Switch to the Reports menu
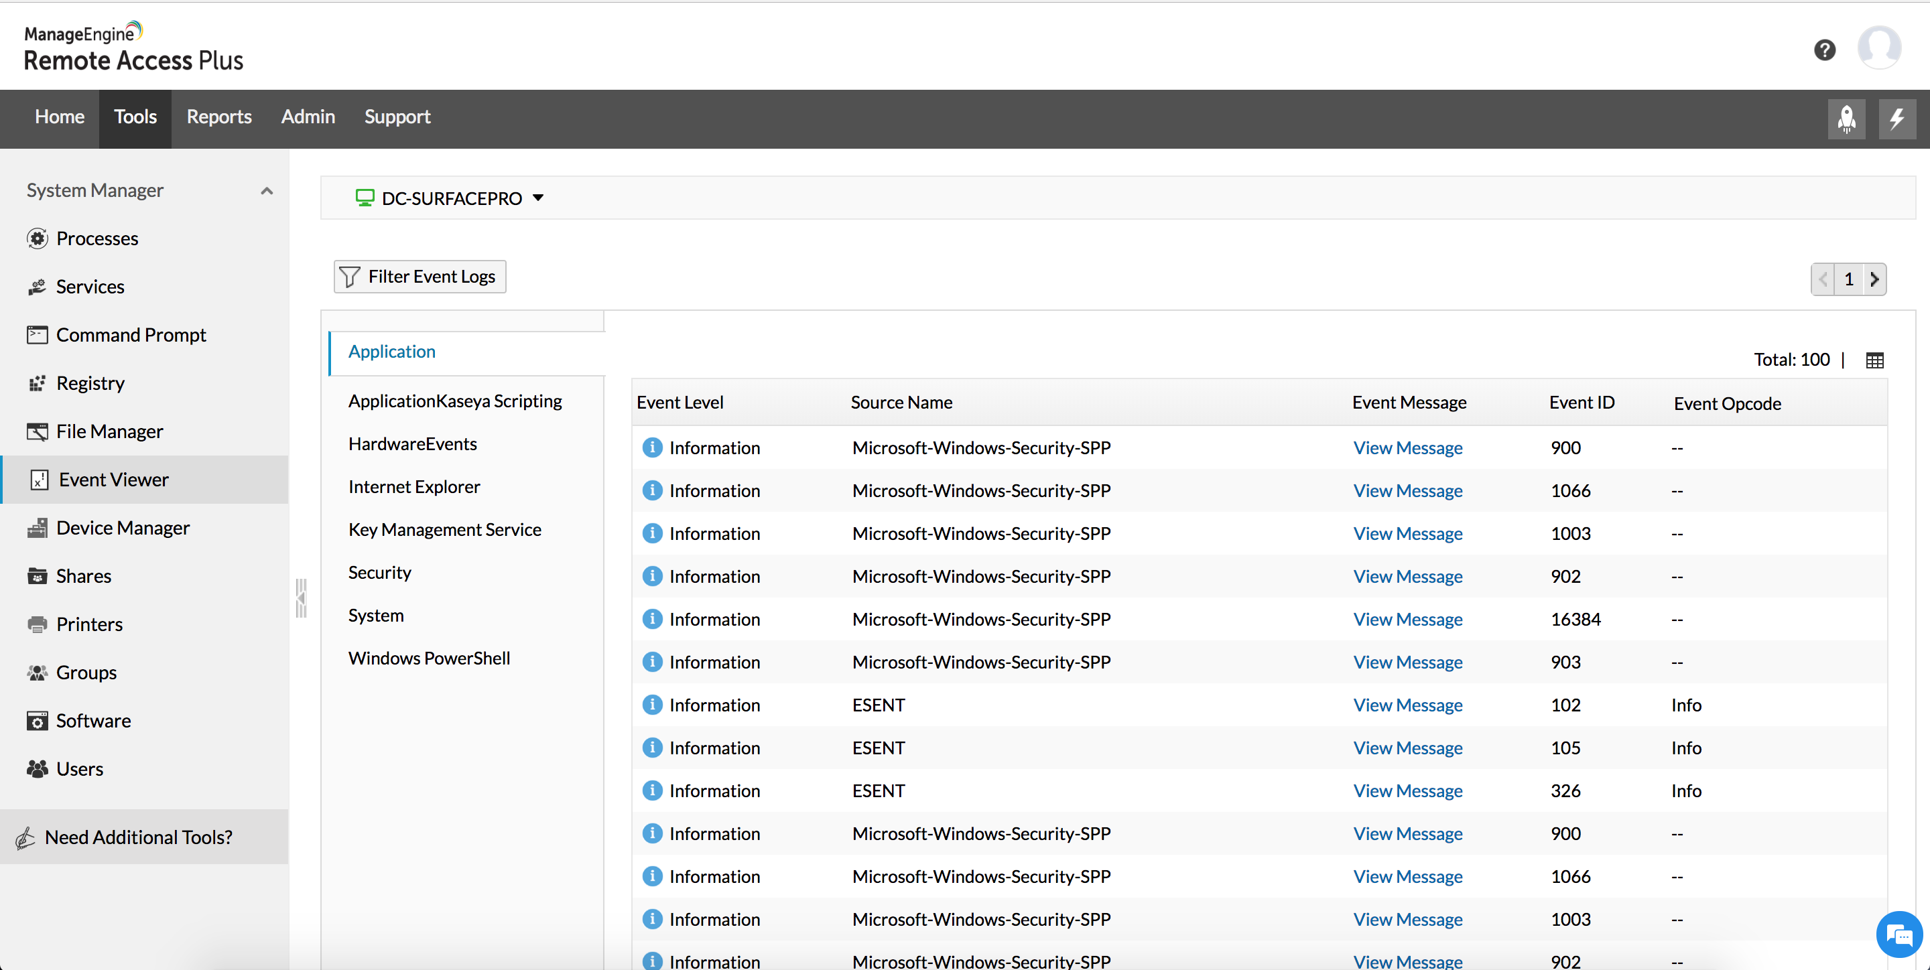This screenshot has width=1930, height=970. pos(218,117)
